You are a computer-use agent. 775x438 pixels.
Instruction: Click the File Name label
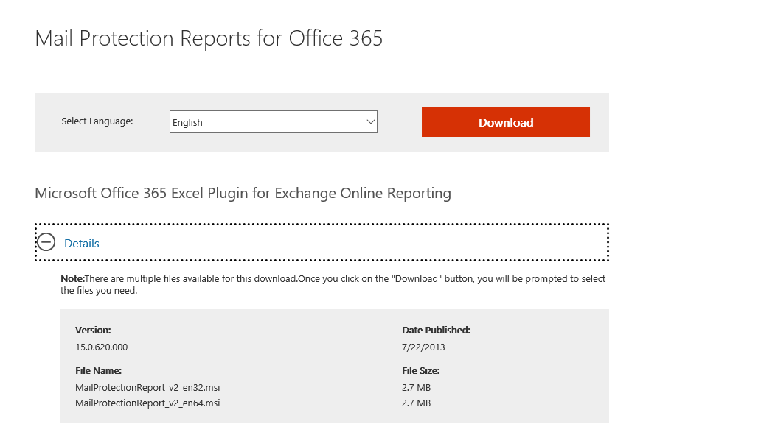98,371
